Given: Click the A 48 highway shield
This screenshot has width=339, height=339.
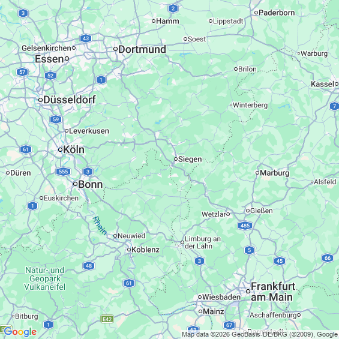Looking at the screenshot, I should [x=89, y=266].
